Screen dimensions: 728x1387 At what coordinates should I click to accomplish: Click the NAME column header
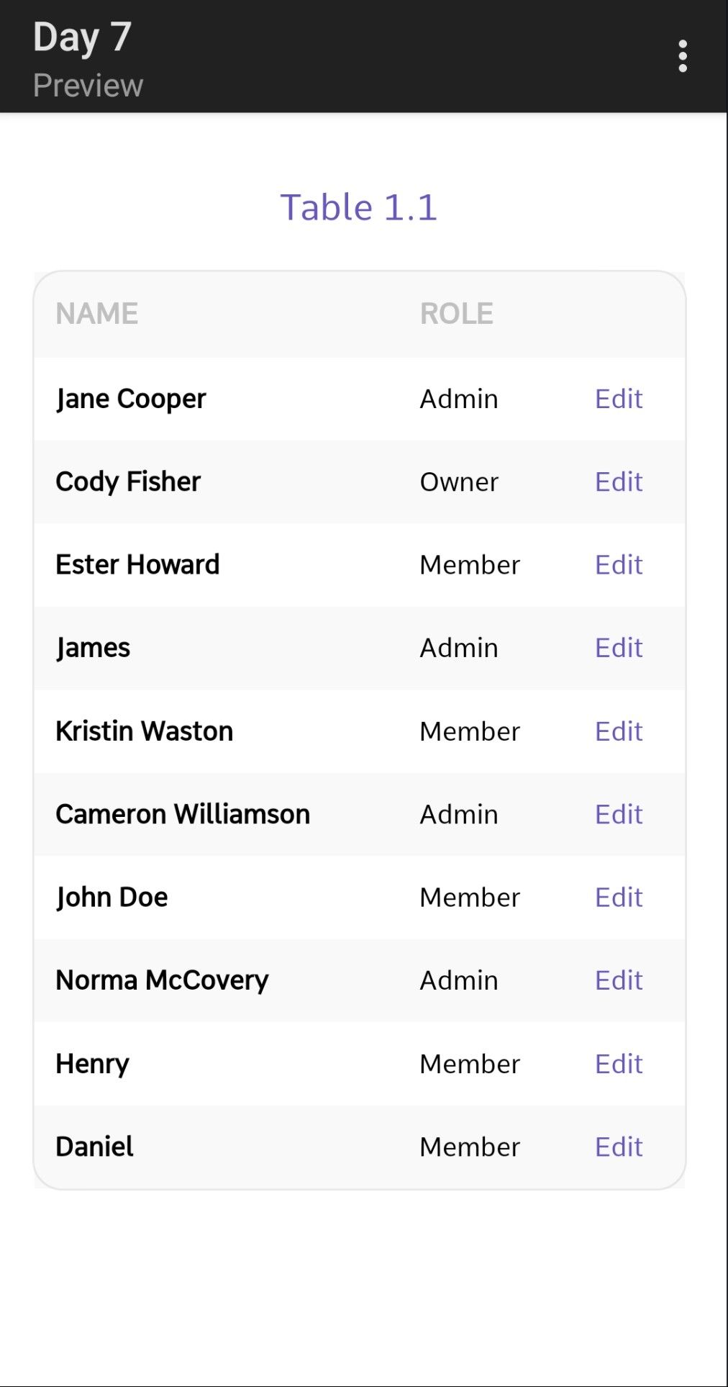97,314
